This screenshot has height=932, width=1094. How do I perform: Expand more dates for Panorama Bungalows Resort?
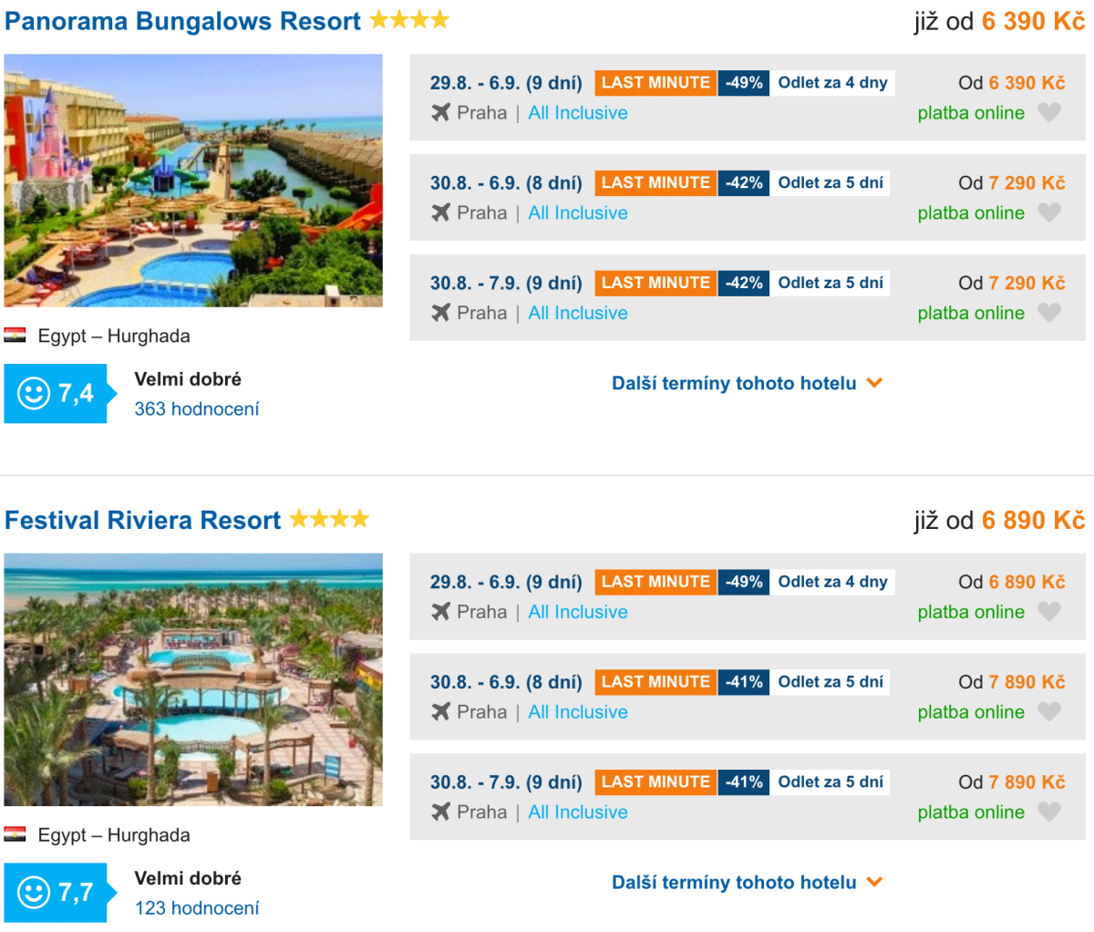[747, 384]
